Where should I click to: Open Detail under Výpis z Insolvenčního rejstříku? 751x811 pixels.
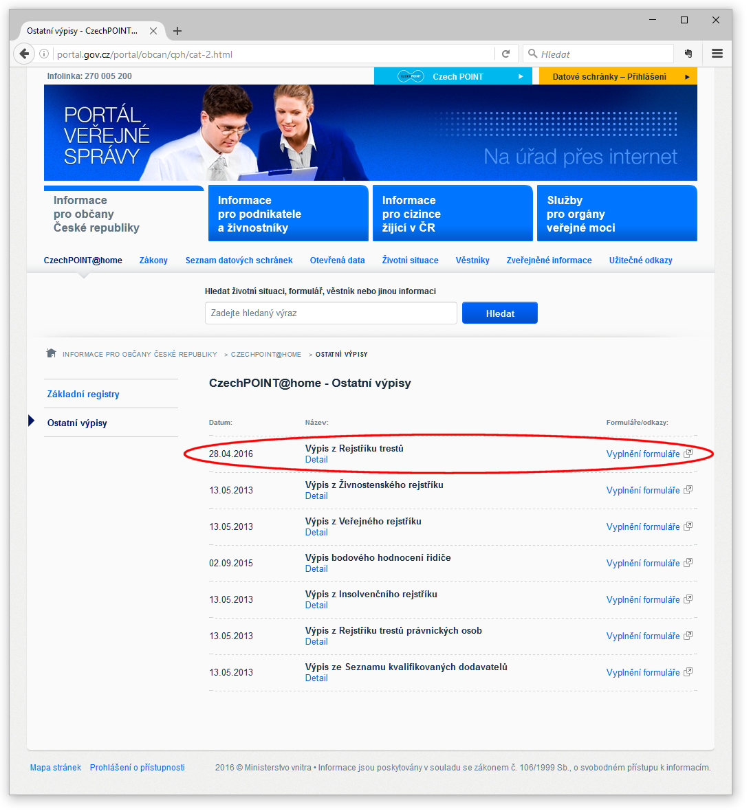(316, 606)
